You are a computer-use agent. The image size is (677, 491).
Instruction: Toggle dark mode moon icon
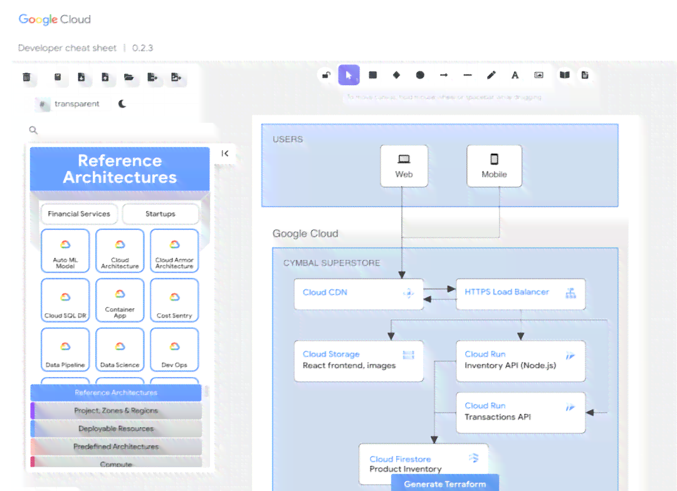point(122,103)
